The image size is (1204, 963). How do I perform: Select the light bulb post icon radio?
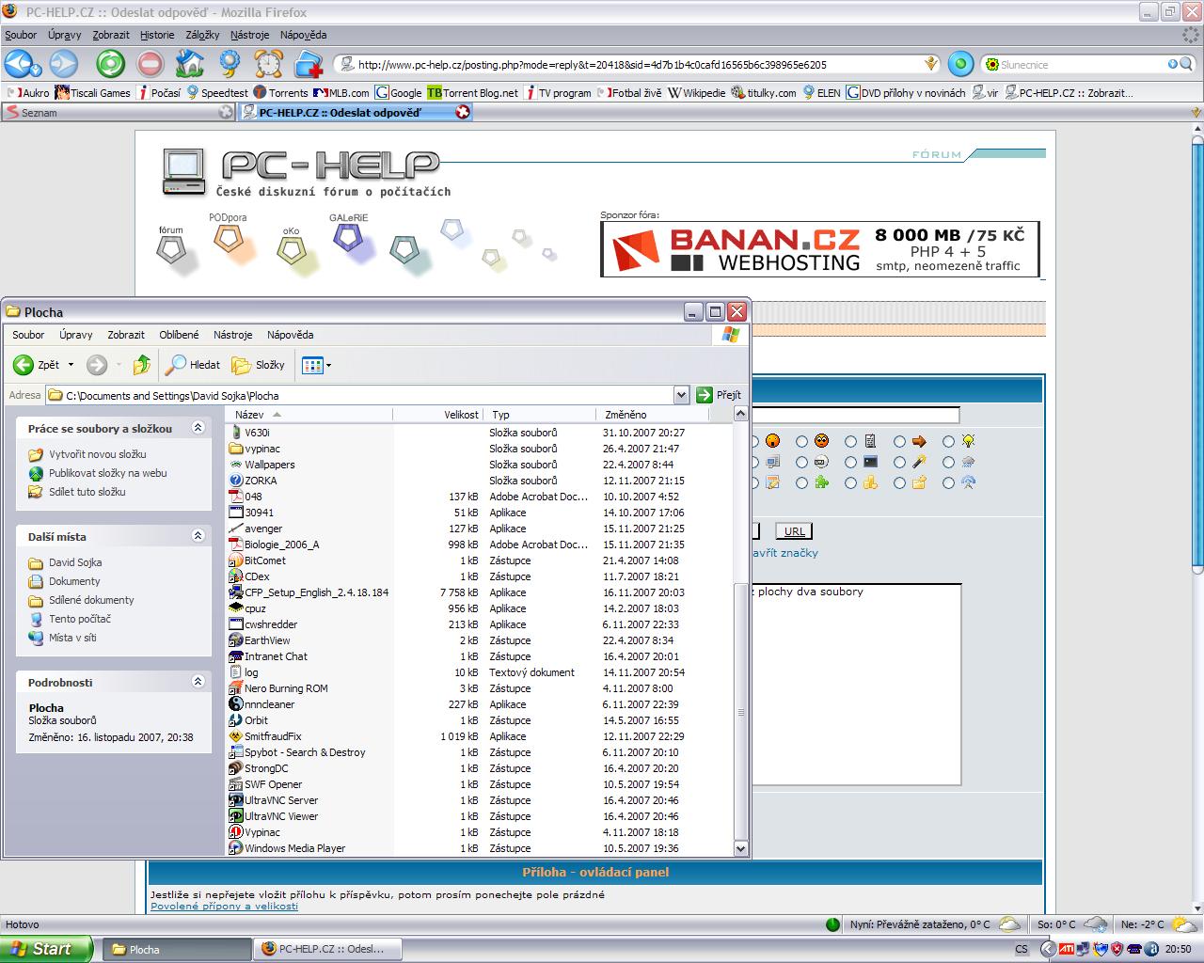(948, 441)
